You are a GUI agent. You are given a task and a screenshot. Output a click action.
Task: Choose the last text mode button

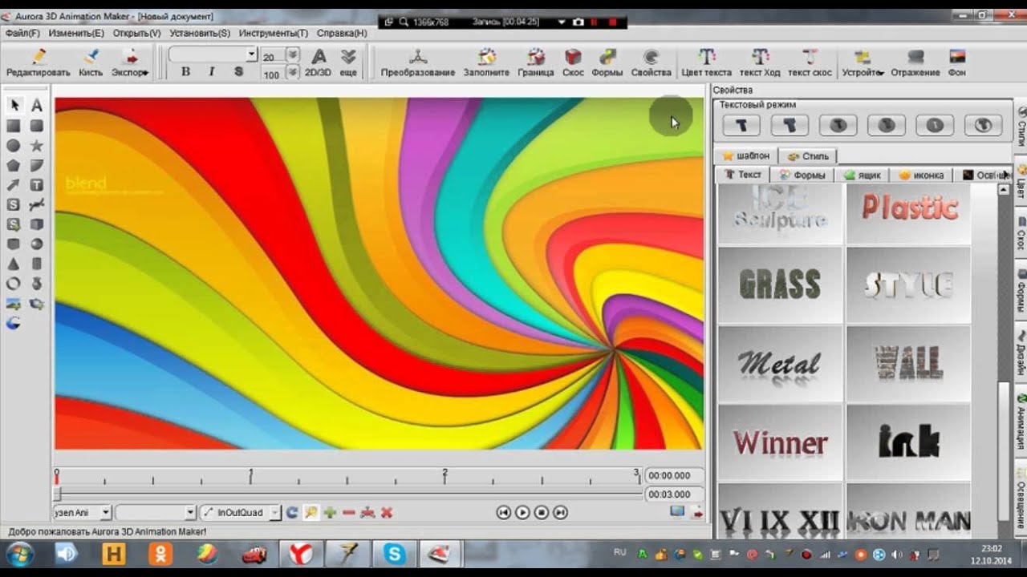point(983,125)
